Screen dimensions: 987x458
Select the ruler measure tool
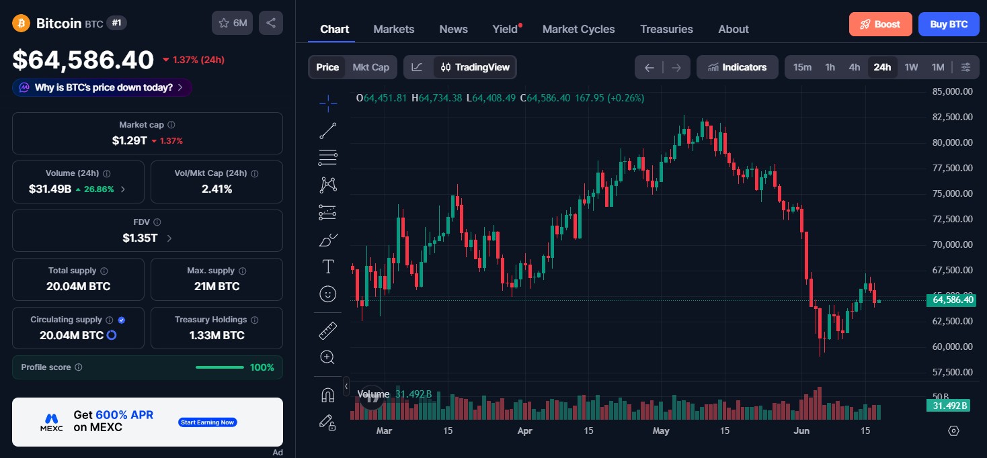[x=328, y=330]
